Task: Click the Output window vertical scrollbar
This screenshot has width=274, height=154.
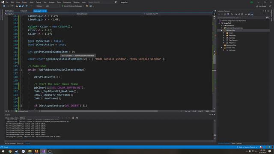Action: tap(215, 130)
